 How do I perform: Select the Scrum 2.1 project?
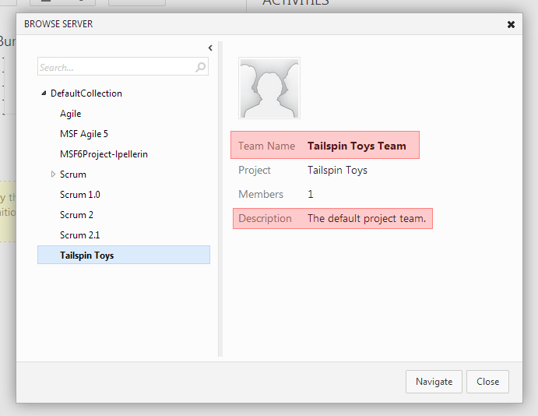[x=79, y=235]
